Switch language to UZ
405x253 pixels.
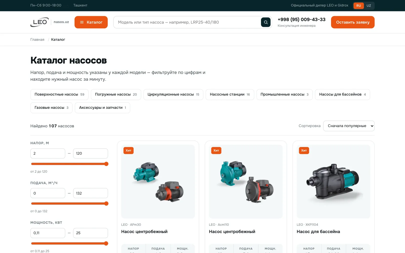[369, 6]
